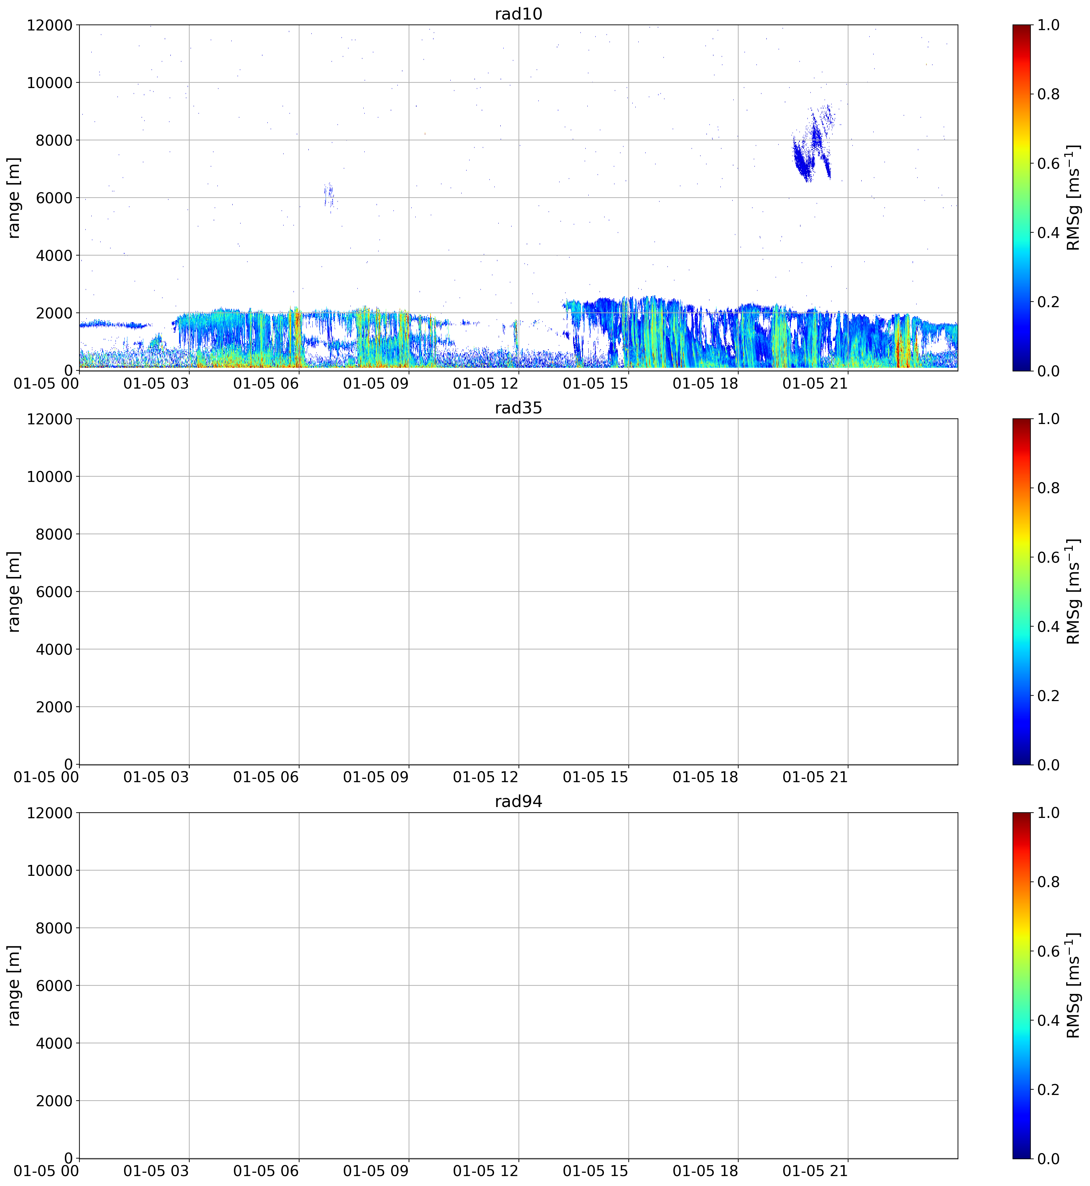1090x1186 pixels.
Task: Click the 0.0 tick on rad10 colorbar
Action: 1049,370
